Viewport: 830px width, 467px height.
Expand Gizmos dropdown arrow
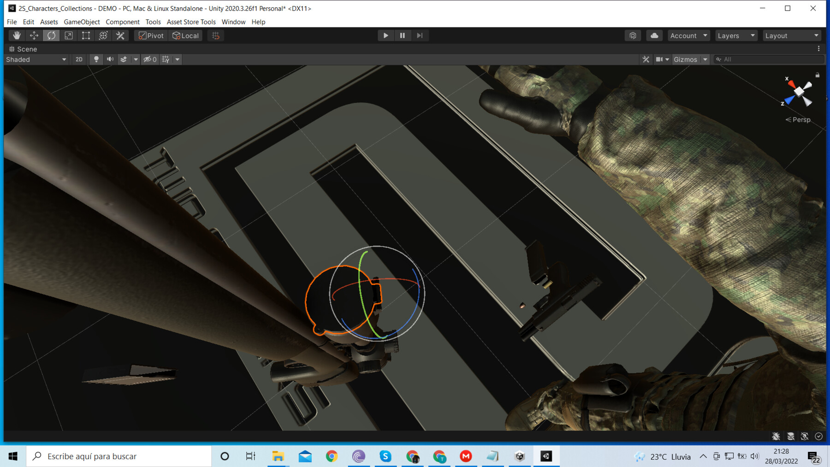click(705, 59)
